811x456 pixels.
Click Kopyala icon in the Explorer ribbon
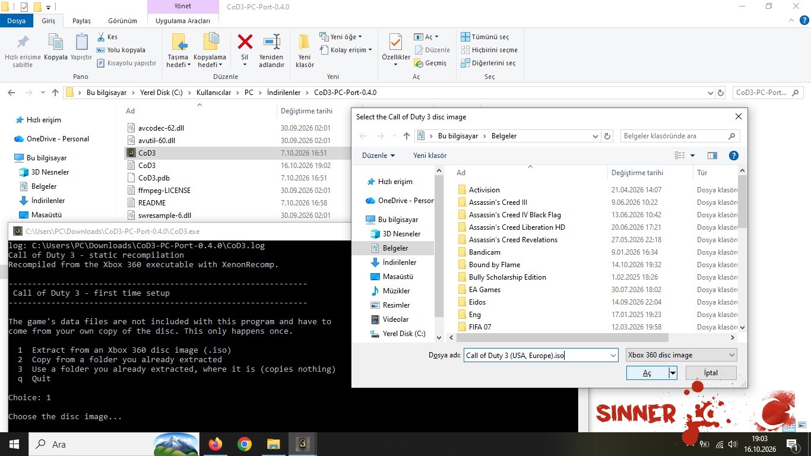click(x=56, y=42)
